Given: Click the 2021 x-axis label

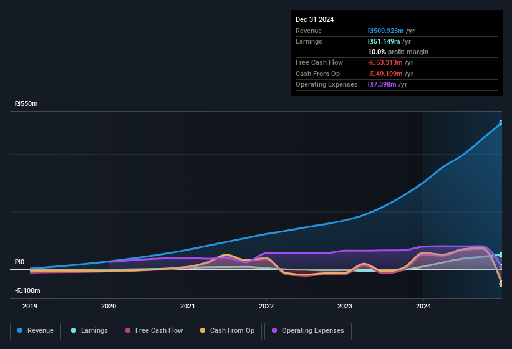Looking at the screenshot, I should [x=188, y=306].
